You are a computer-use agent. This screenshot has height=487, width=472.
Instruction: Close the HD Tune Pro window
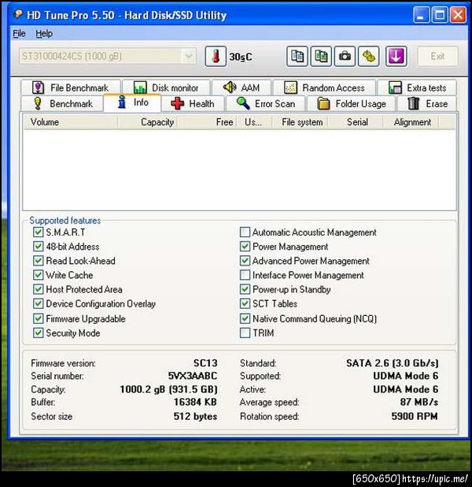458,14
